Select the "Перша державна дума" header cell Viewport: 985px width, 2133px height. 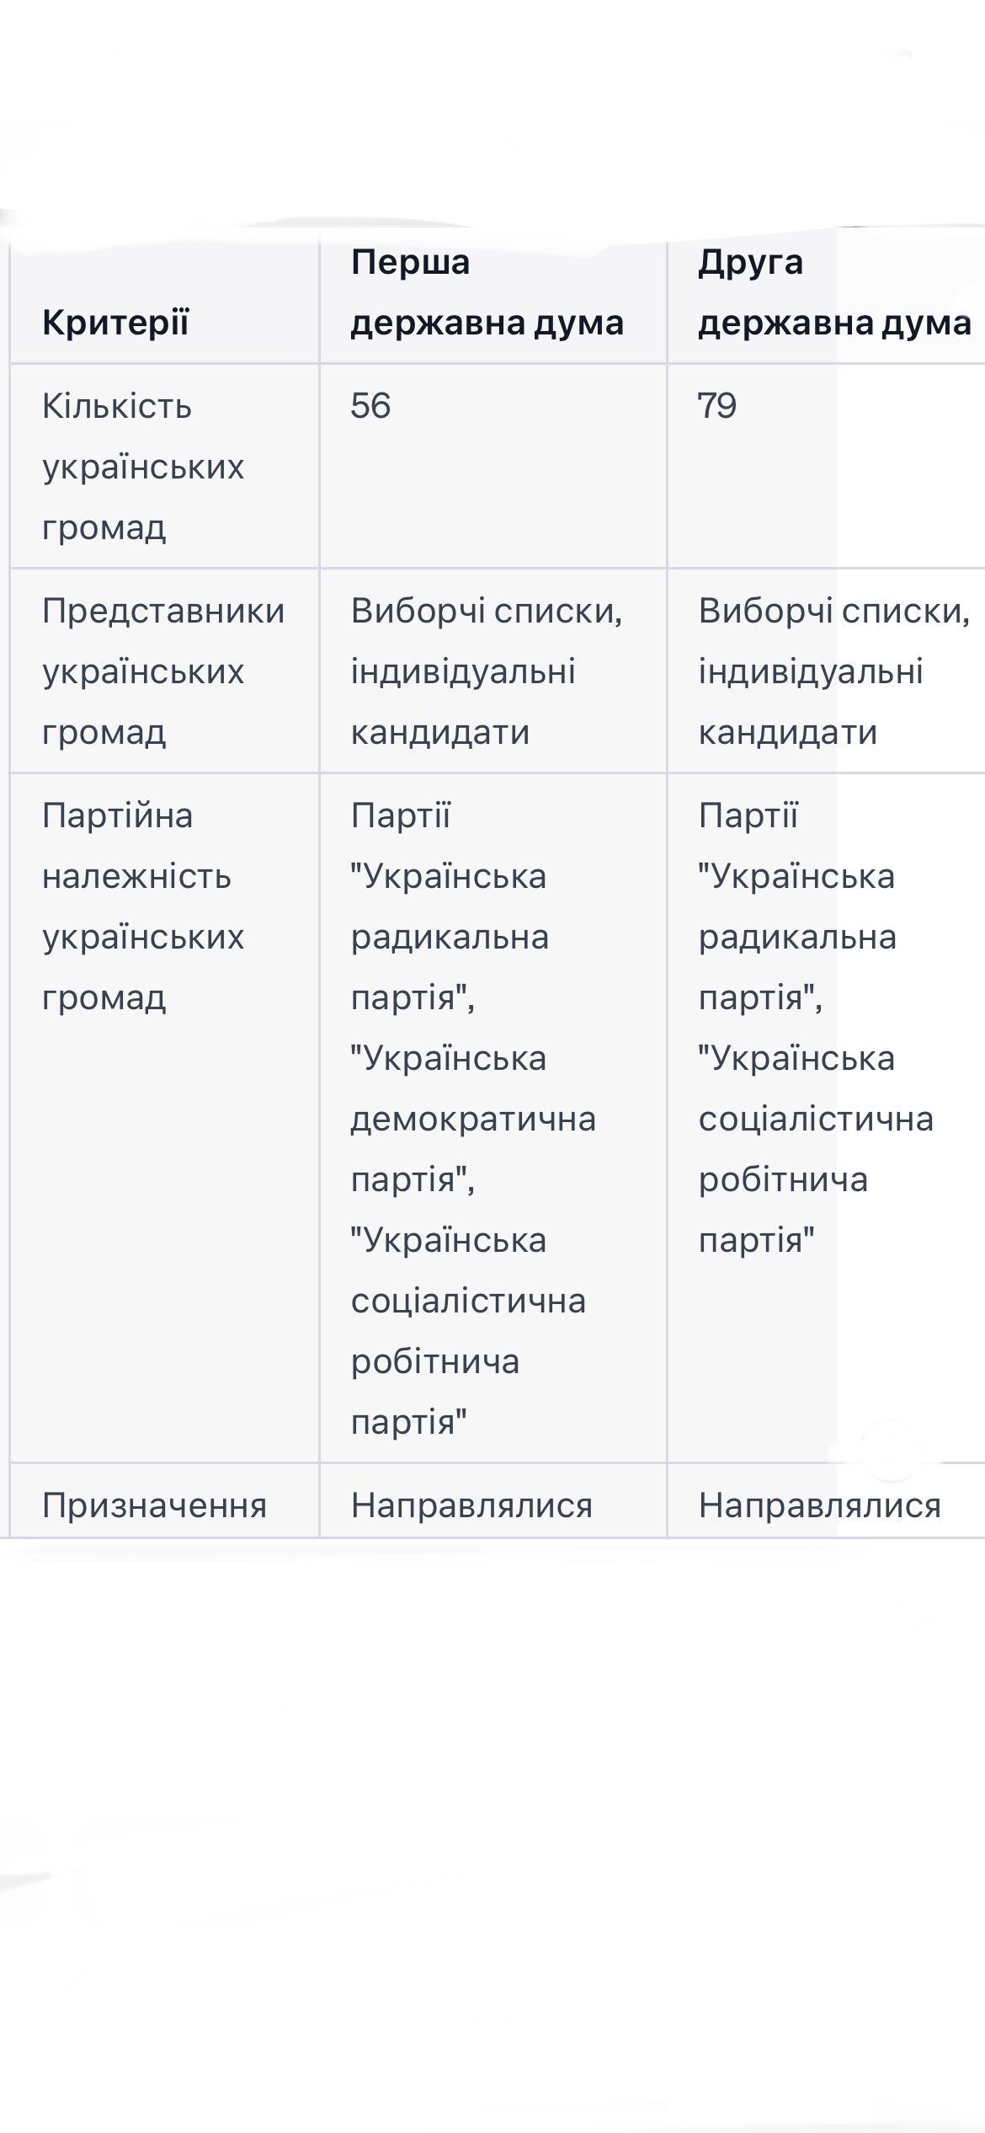pos(487,292)
